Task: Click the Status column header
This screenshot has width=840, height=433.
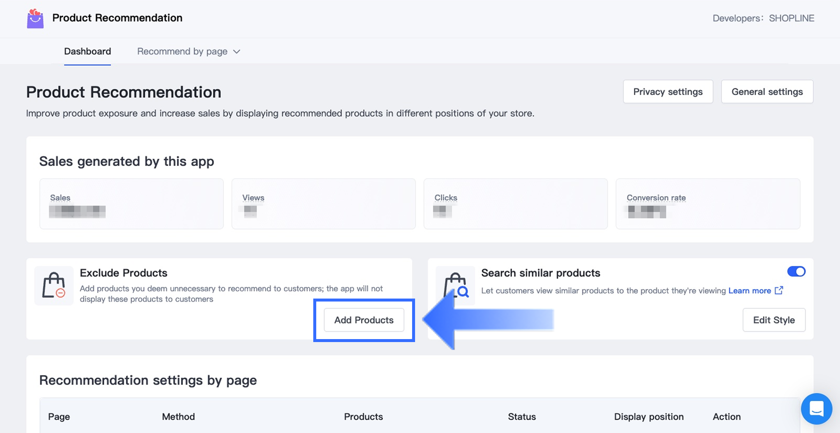Action: [x=522, y=417]
